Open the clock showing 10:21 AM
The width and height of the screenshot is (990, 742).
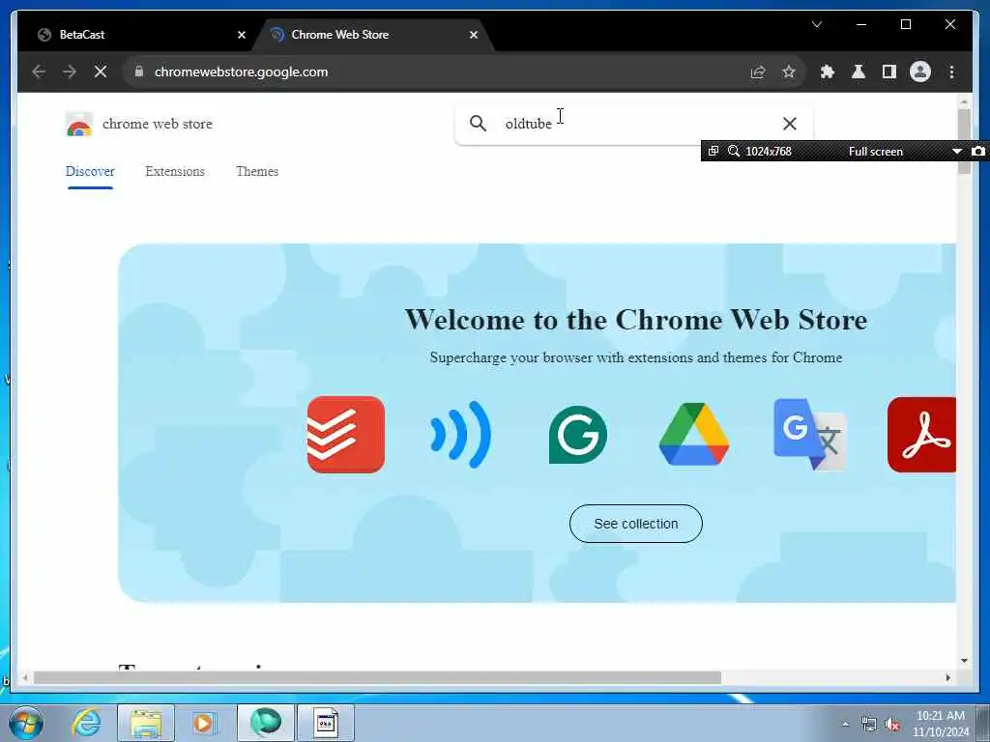coord(940,724)
